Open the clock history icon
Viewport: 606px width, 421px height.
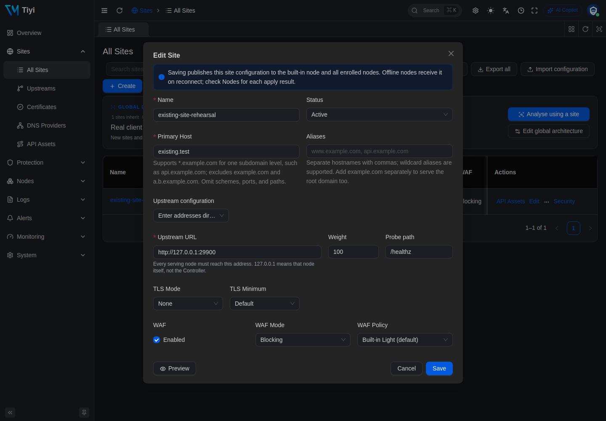click(521, 11)
